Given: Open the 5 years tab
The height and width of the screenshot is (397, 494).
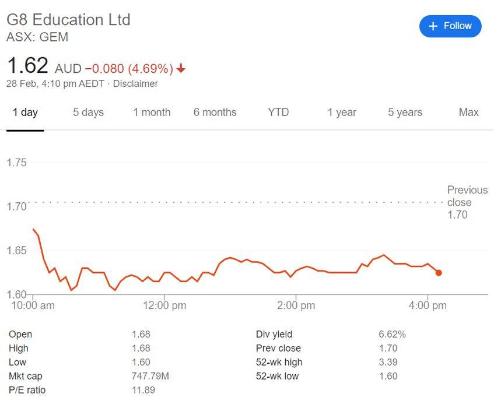Looking at the screenshot, I should [405, 113].
